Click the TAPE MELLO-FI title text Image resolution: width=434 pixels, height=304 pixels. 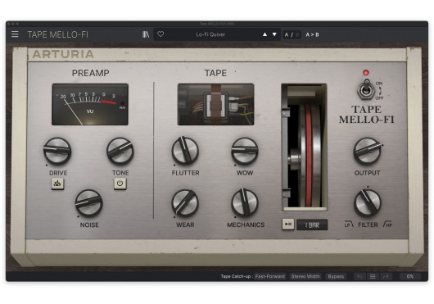pos(58,34)
